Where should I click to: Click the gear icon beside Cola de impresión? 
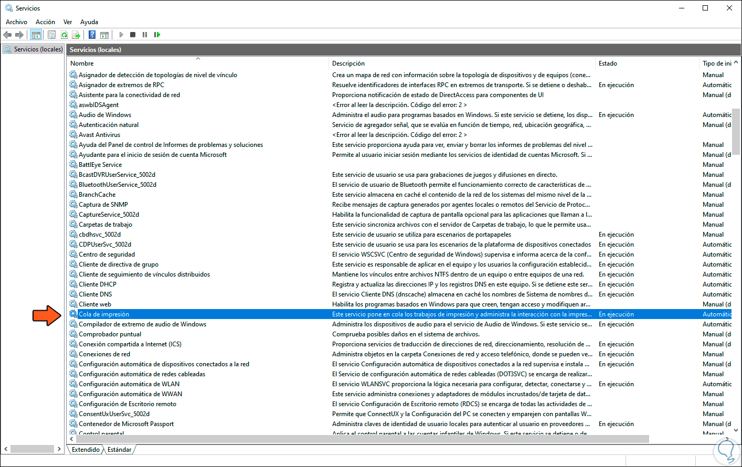tap(73, 314)
